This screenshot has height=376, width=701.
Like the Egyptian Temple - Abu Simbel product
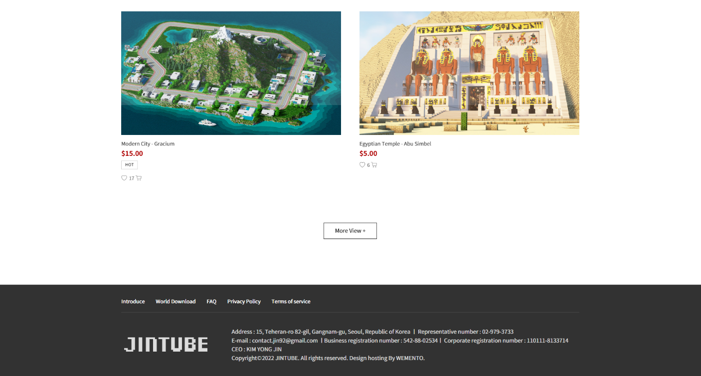pyautogui.click(x=362, y=165)
